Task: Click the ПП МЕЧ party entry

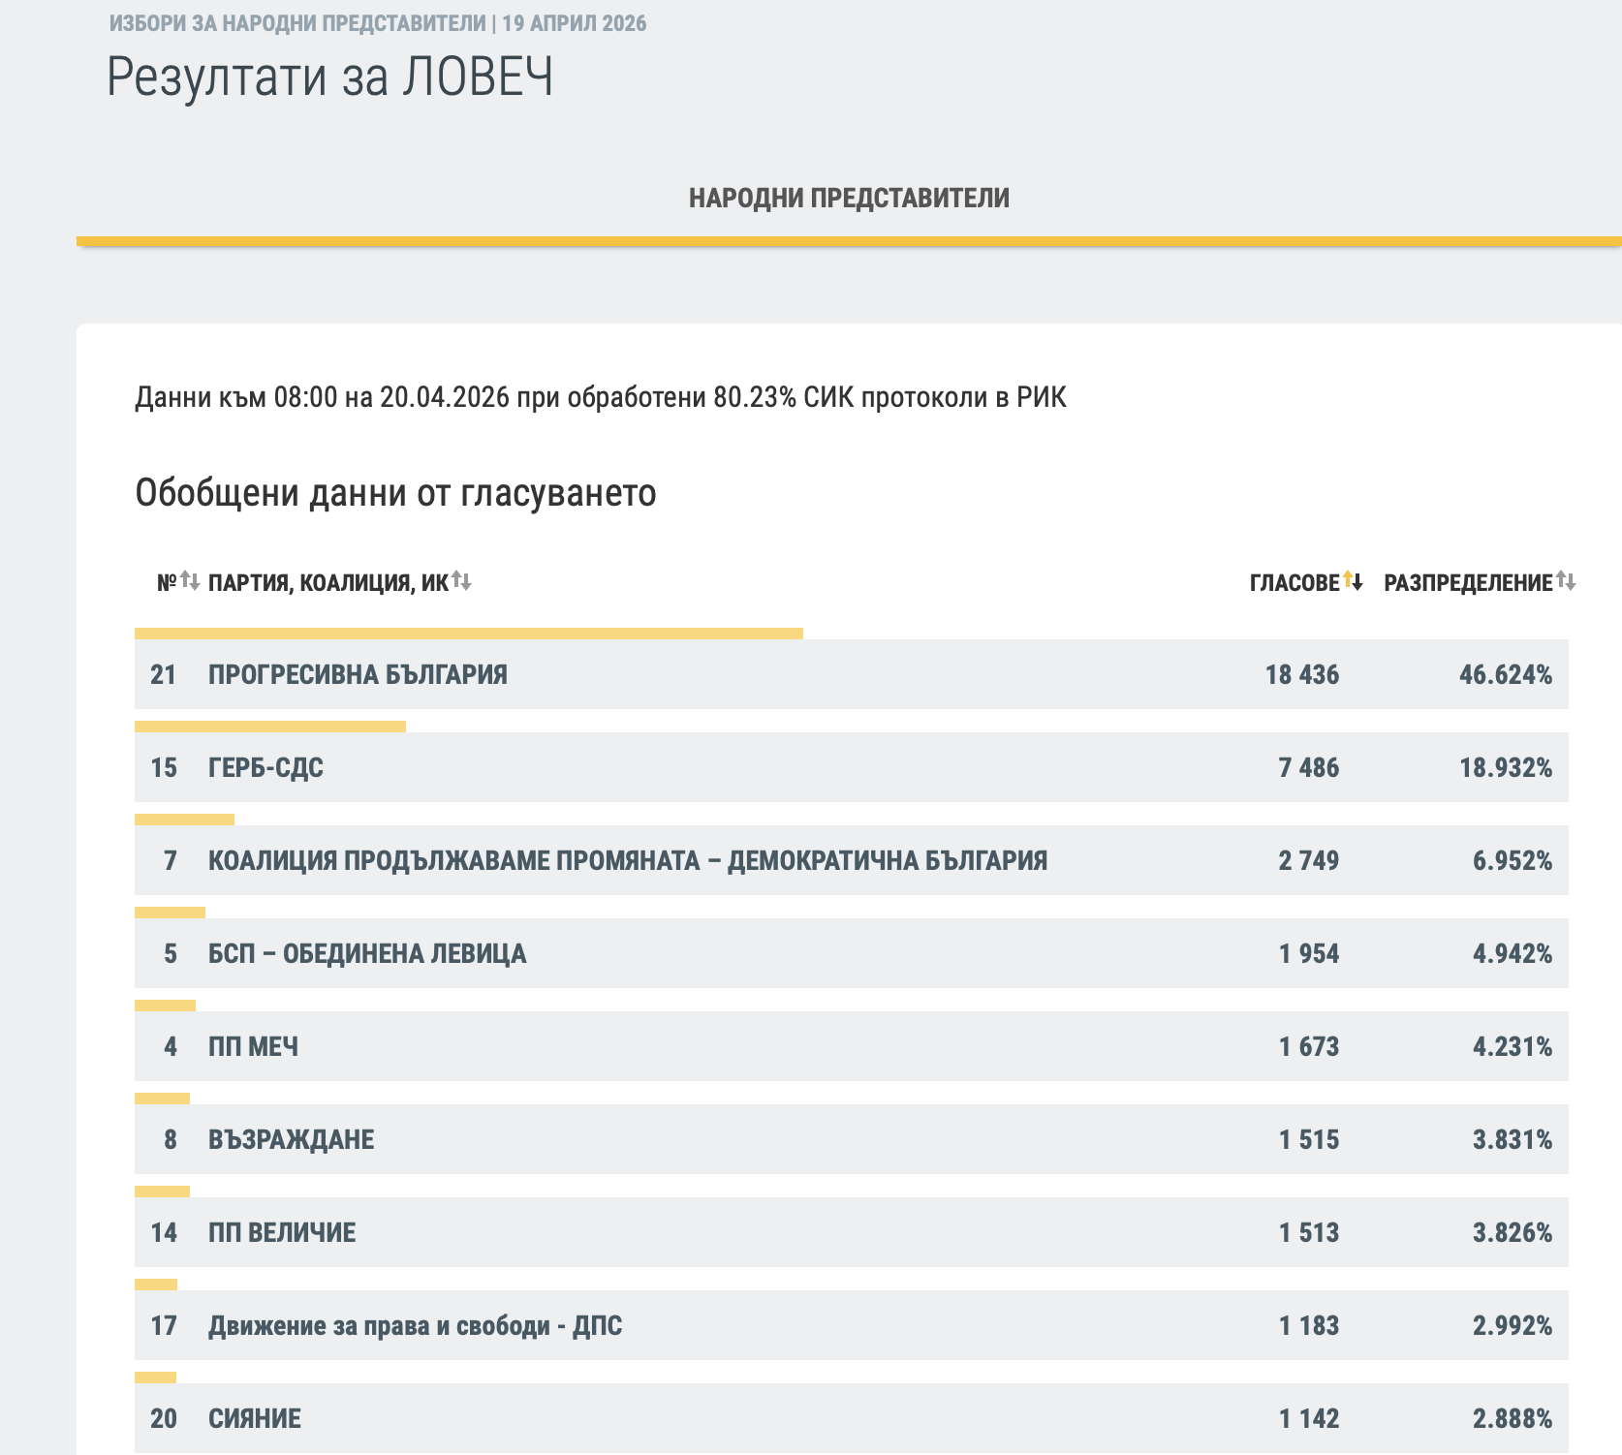Action: [253, 1047]
